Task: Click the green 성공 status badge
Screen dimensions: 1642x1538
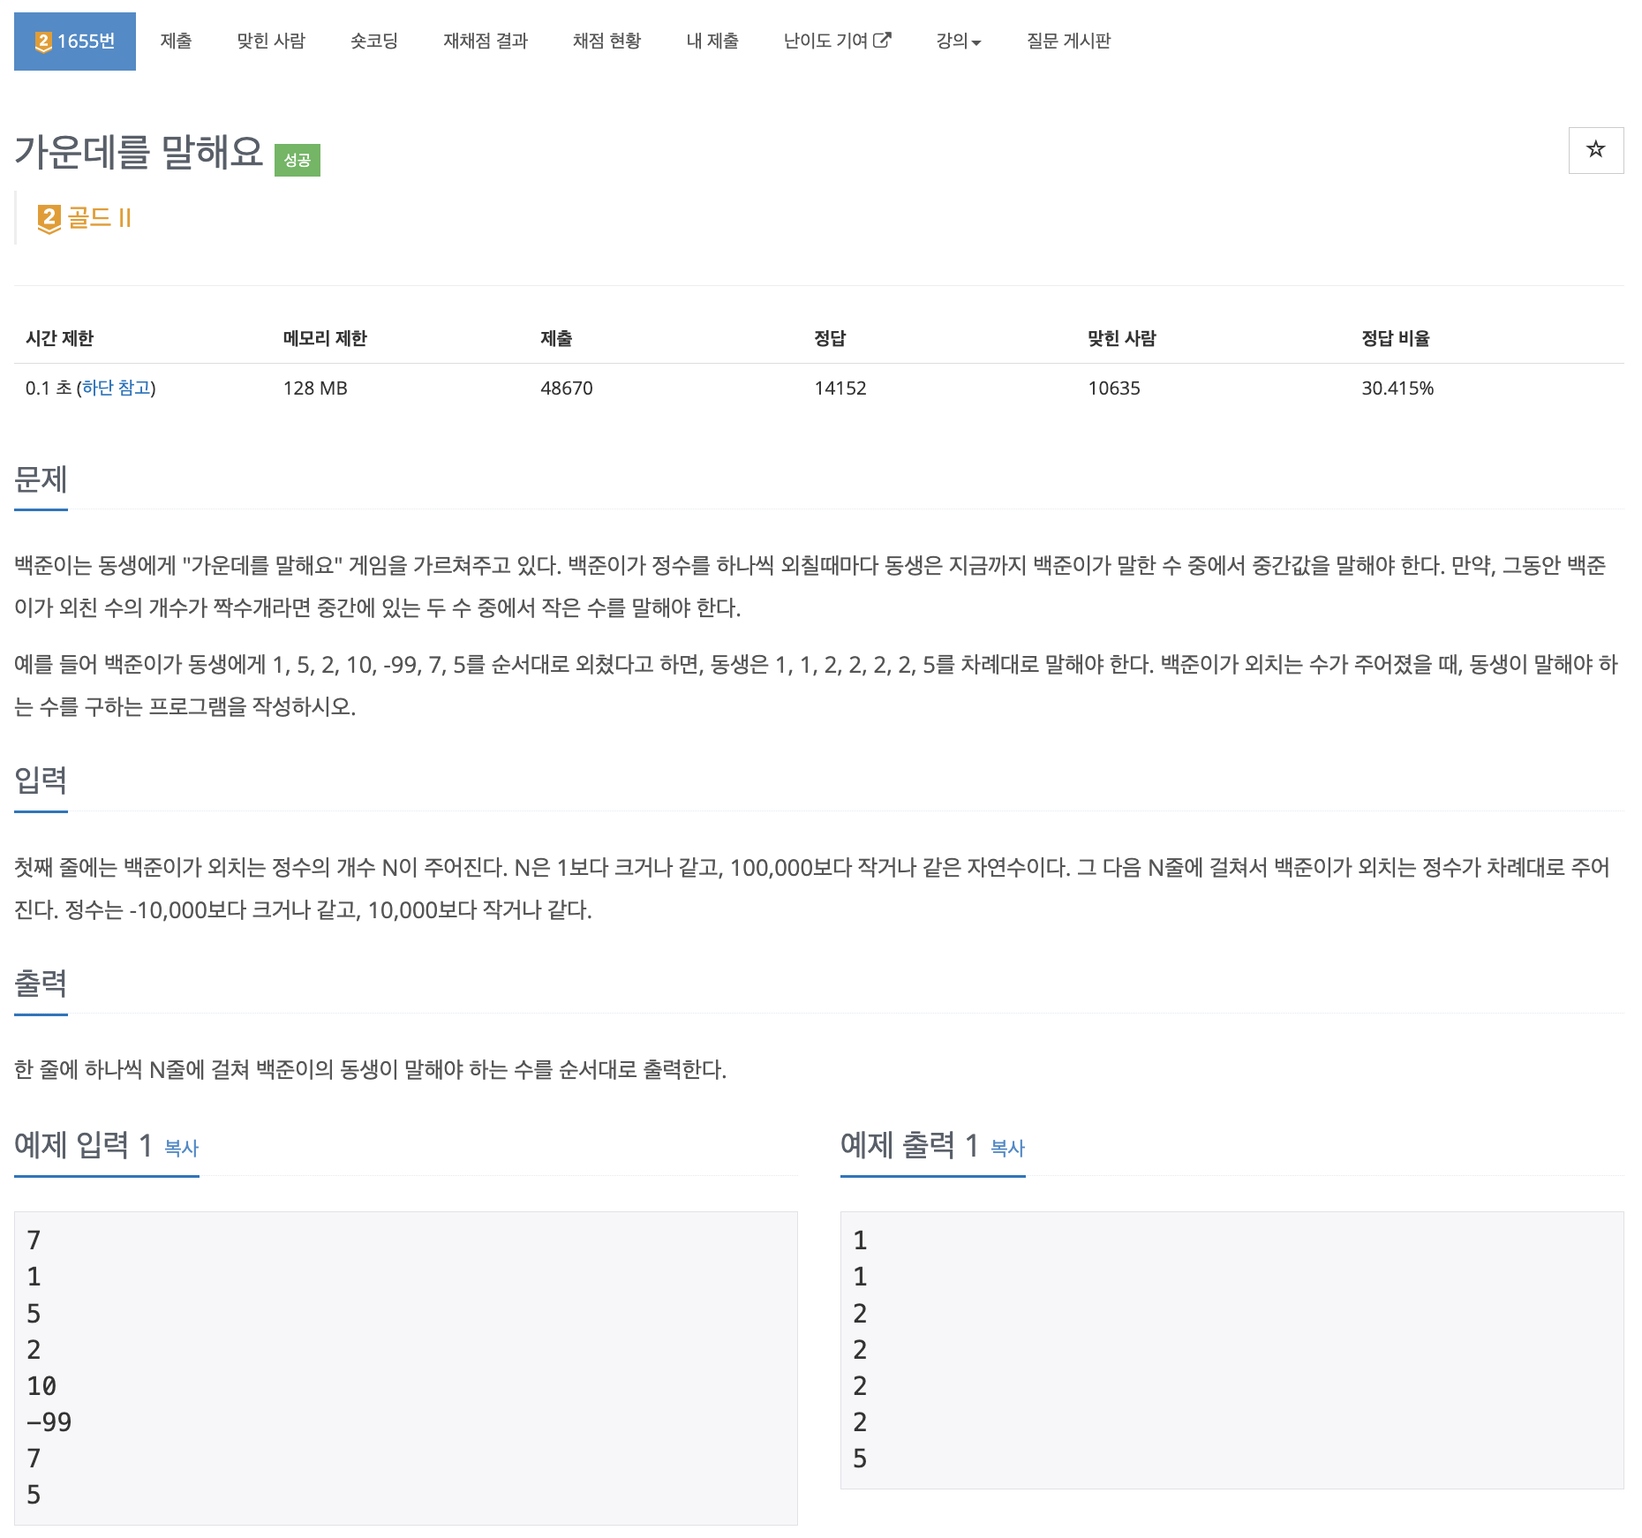Action: (298, 160)
